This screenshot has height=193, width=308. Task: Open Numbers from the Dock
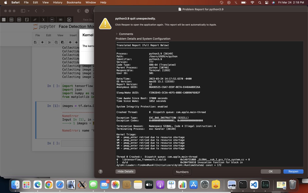[182, 184]
